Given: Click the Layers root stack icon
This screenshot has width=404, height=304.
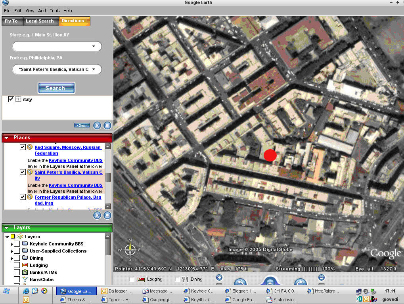Looking at the screenshot, I should tap(20, 236).
